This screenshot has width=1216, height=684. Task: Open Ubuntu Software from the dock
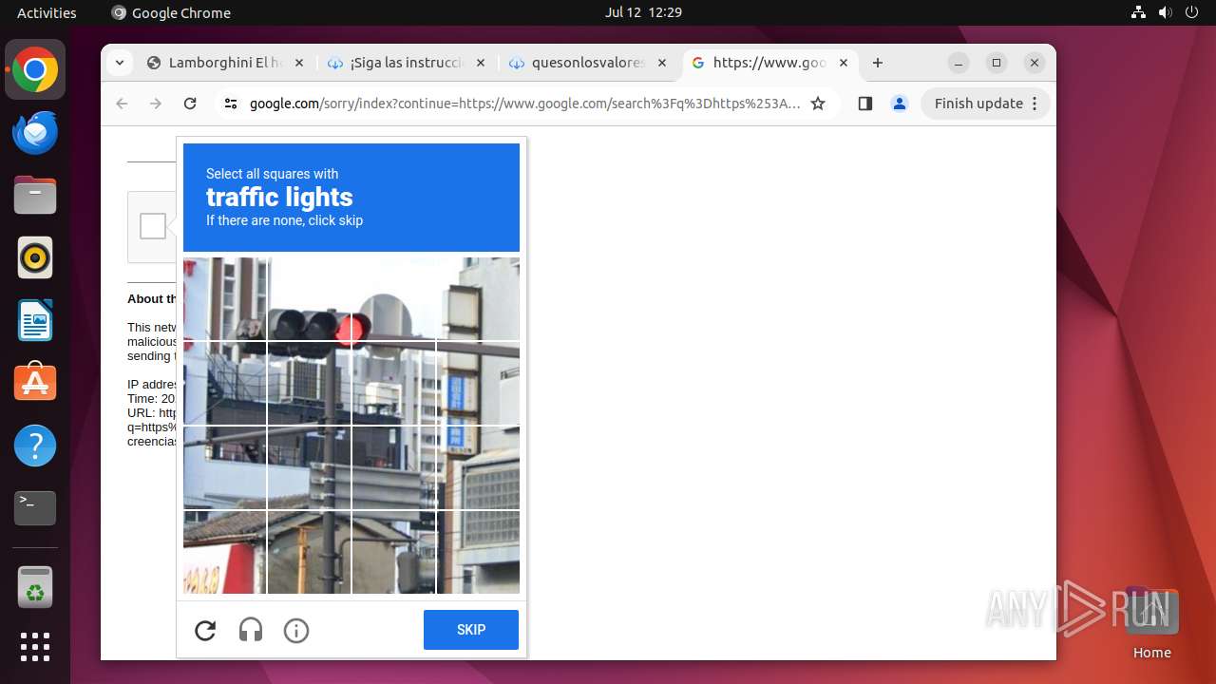point(35,383)
